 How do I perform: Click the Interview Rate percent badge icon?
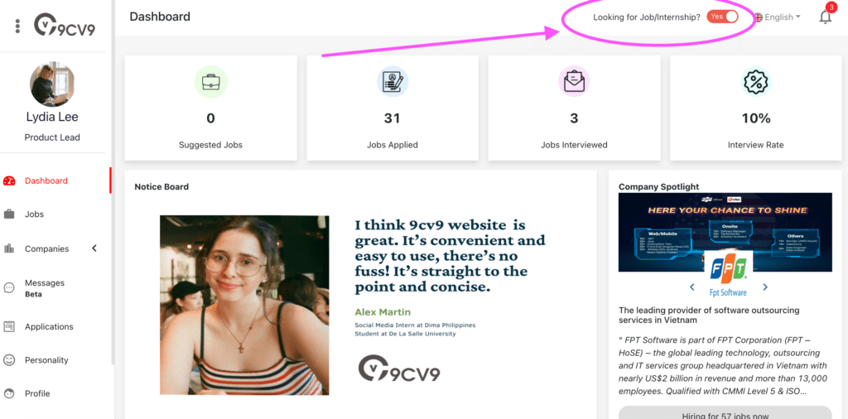pos(755,82)
